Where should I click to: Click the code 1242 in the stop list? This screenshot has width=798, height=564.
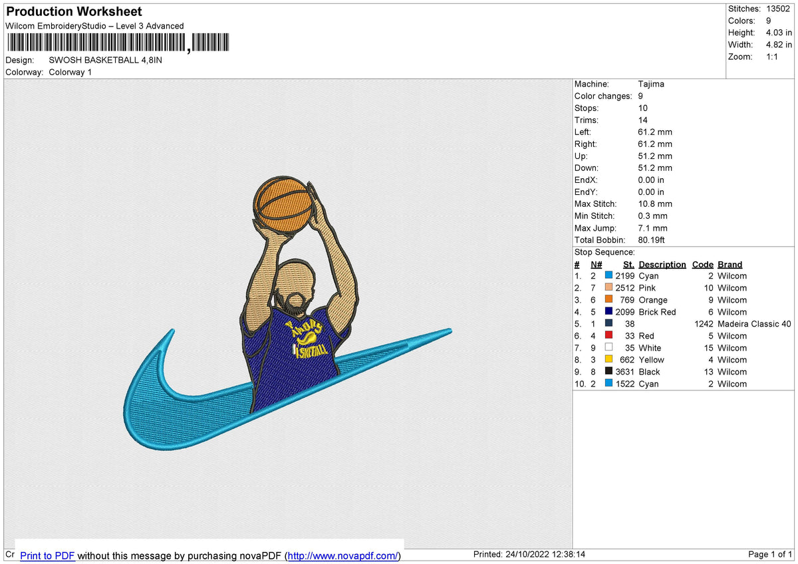click(x=704, y=324)
